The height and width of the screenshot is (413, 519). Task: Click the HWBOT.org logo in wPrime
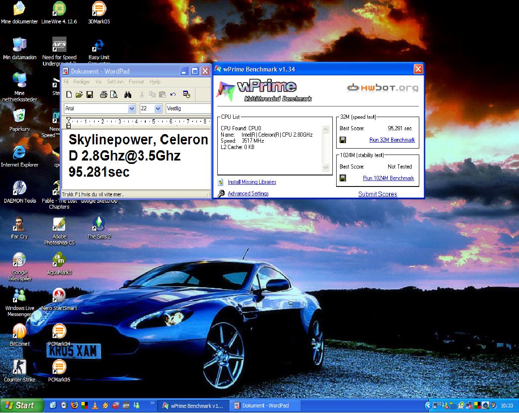[383, 88]
